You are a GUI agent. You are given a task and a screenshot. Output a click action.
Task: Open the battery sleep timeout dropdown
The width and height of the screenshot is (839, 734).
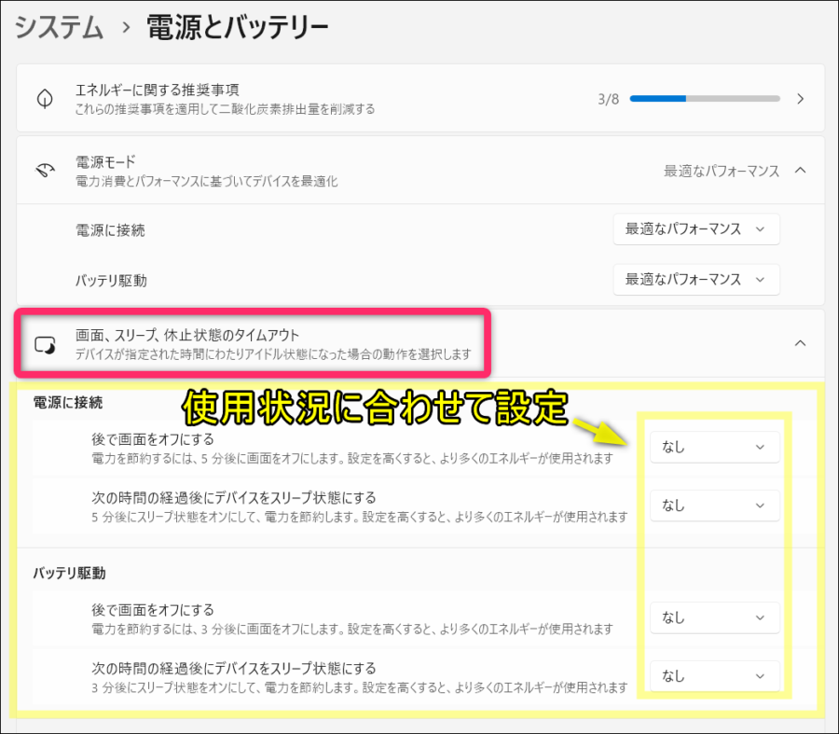pos(714,675)
